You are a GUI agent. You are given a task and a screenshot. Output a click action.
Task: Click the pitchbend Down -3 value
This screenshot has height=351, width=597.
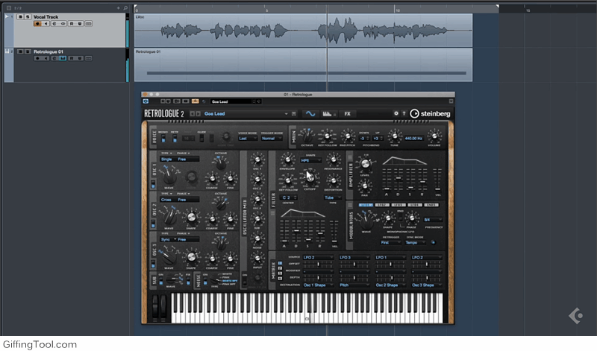tap(363, 139)
